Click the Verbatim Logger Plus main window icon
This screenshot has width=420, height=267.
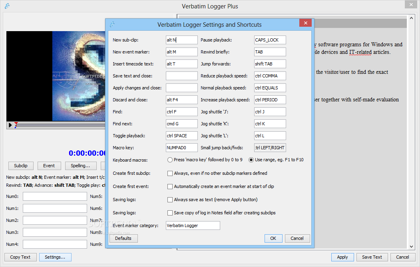(x=7, y=6)
